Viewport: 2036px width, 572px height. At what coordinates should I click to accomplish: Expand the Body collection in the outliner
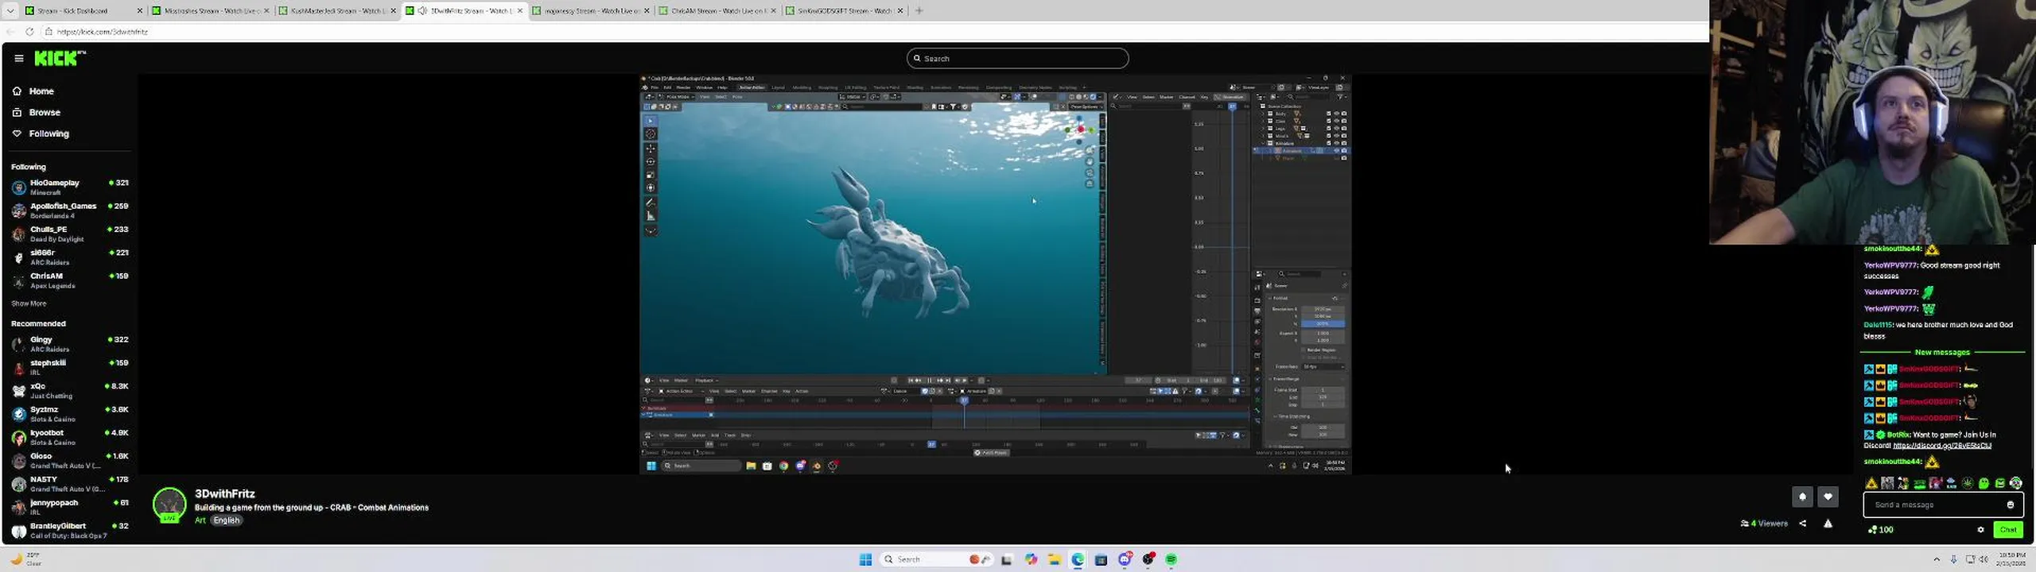pyautogui.click(x=1262, y=114)
